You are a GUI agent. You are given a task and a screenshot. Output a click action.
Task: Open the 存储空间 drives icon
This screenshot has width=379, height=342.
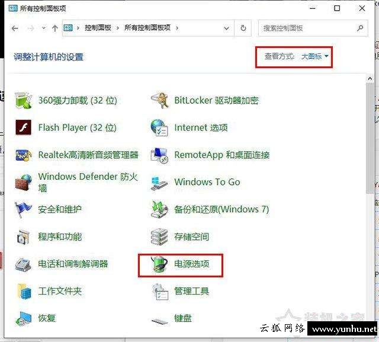click(159, 236)
